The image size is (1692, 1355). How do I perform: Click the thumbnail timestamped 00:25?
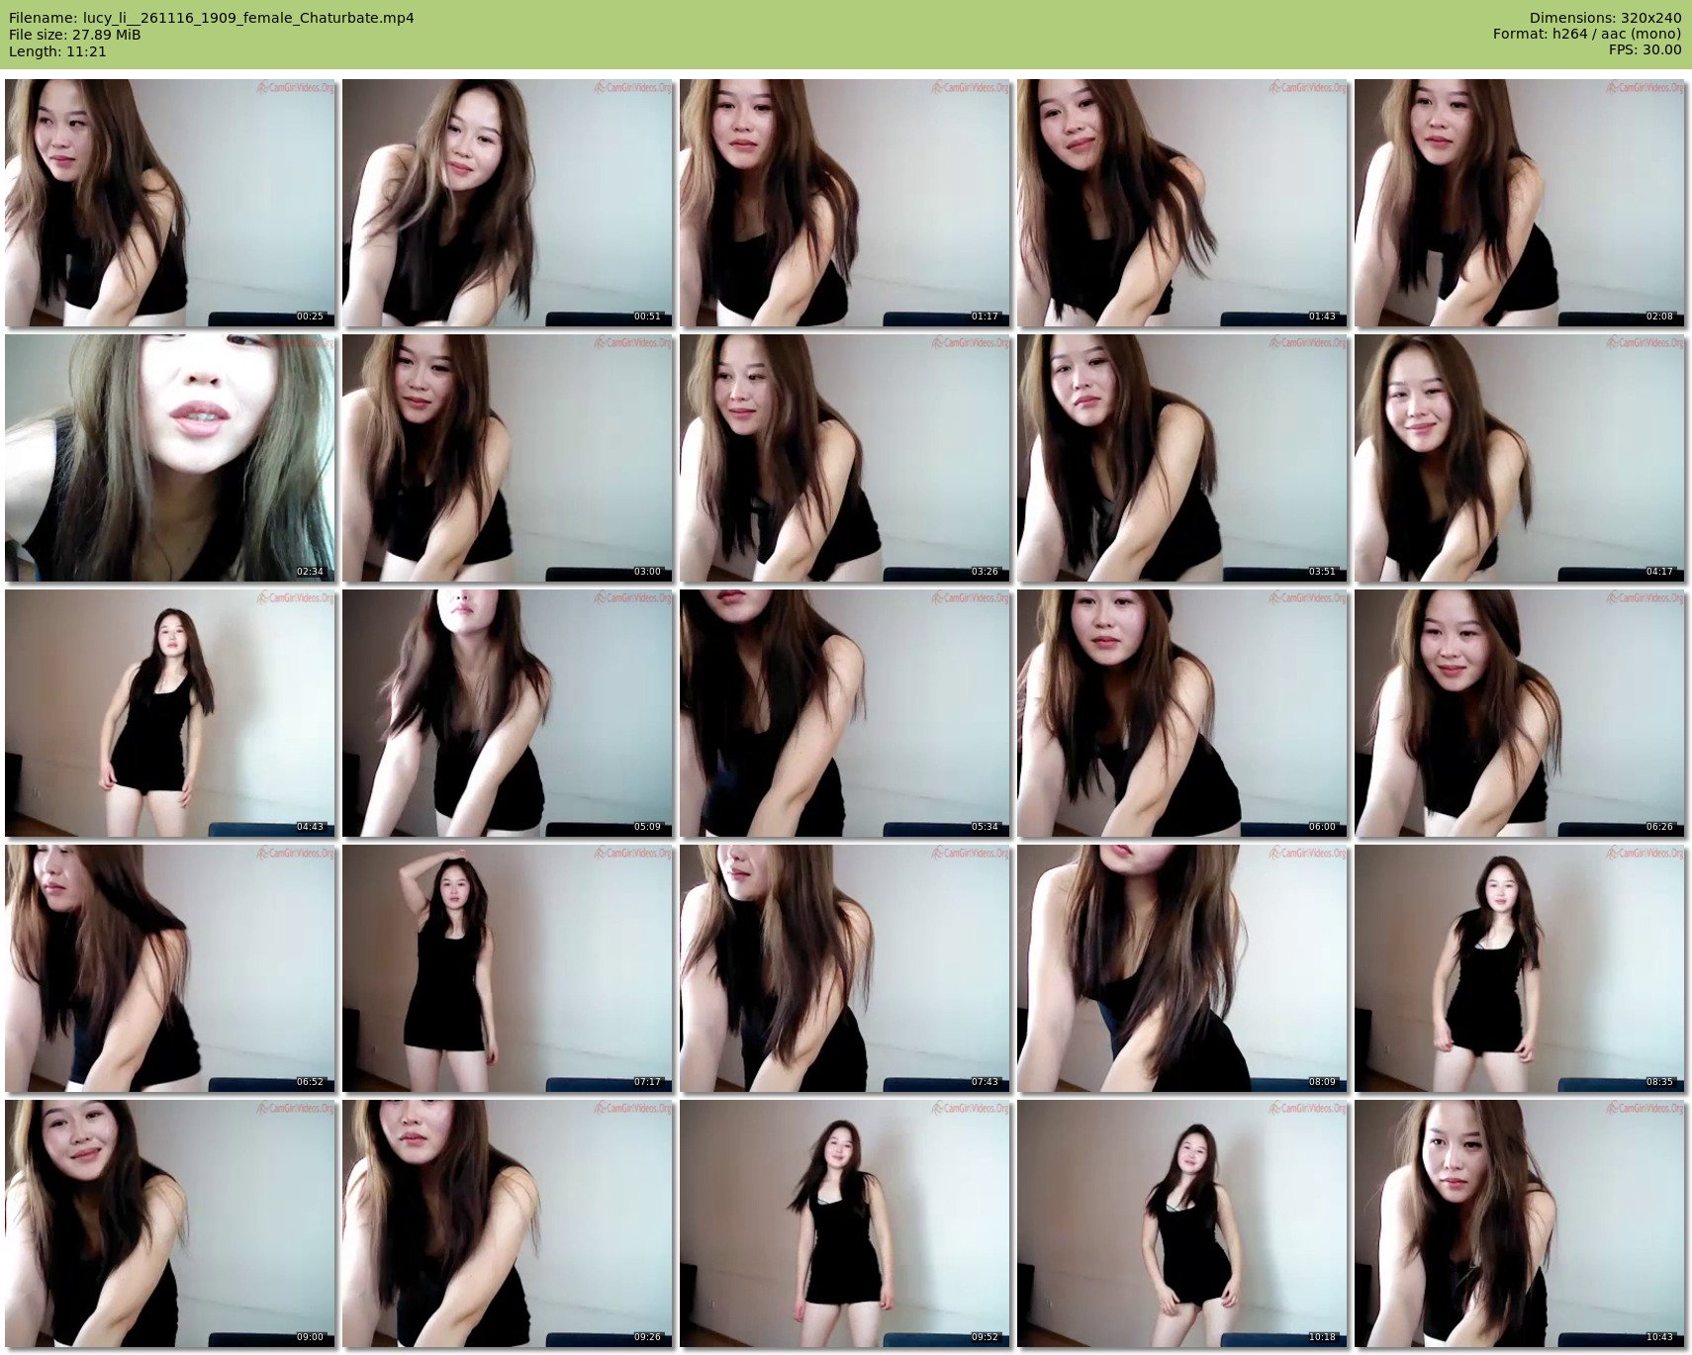[170, 203]
